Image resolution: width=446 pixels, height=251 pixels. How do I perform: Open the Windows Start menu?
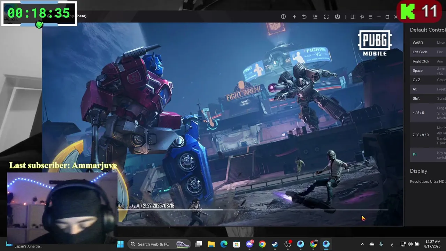coord(120,244)
